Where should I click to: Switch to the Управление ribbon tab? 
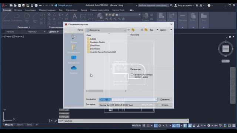(x=71, y=10)
